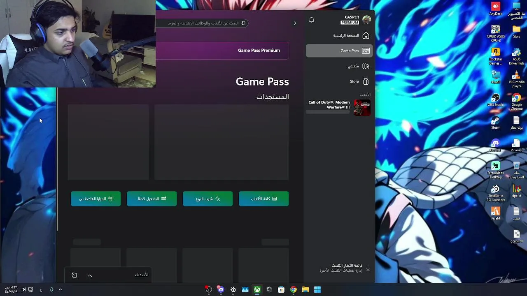Click the volume icon in system tray
The image size is (527, 296).
tap(23, 290)
